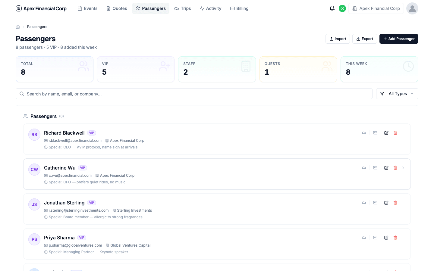The image size is (434, 271).
Task: Open the Billing tab
Action: [x=239, y=8]
